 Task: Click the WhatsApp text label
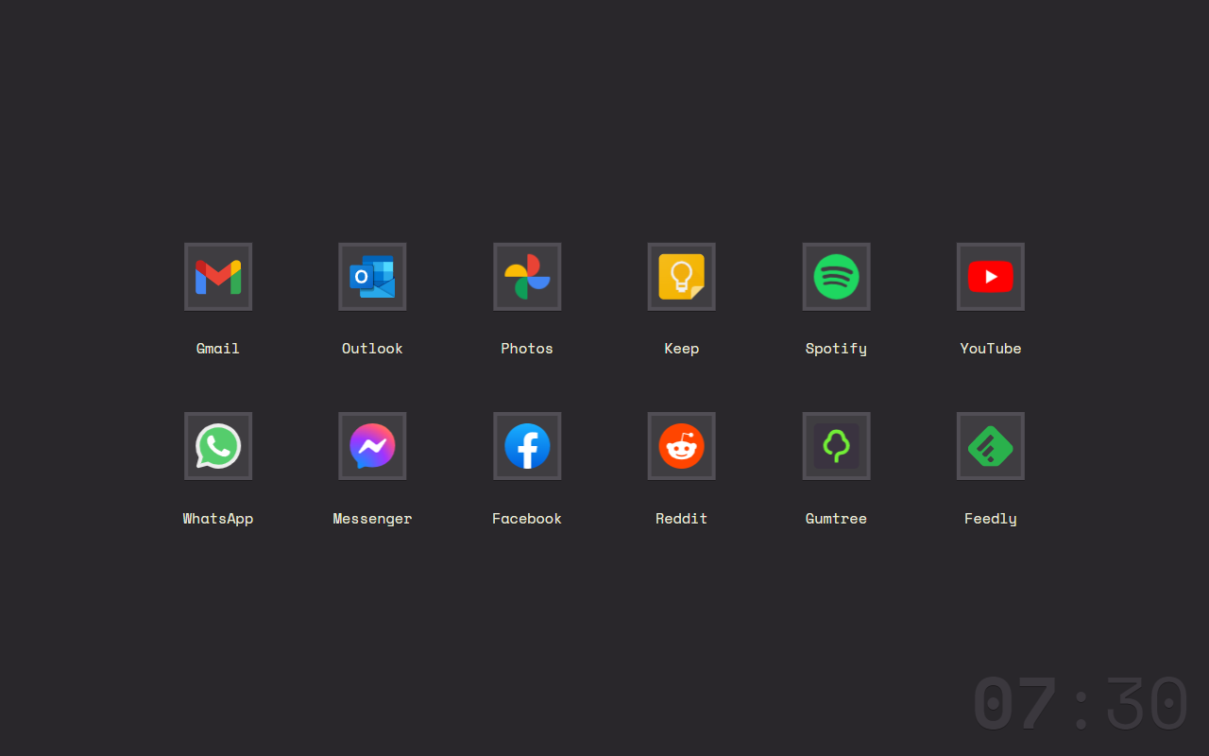tap(218, 518)
